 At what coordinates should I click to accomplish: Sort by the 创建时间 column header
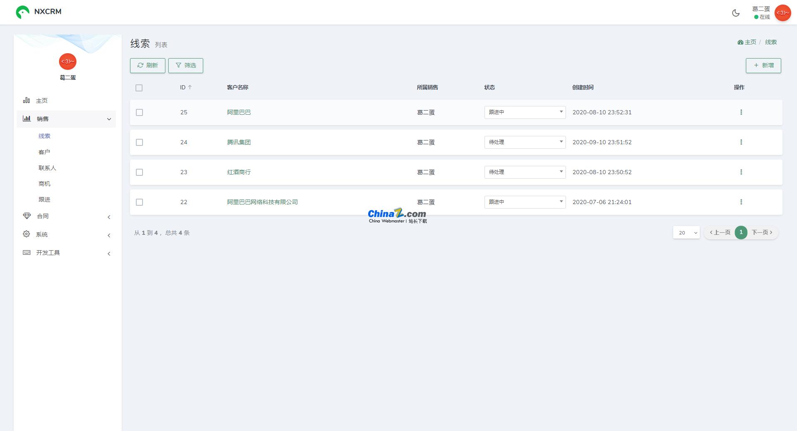point(583,87)
